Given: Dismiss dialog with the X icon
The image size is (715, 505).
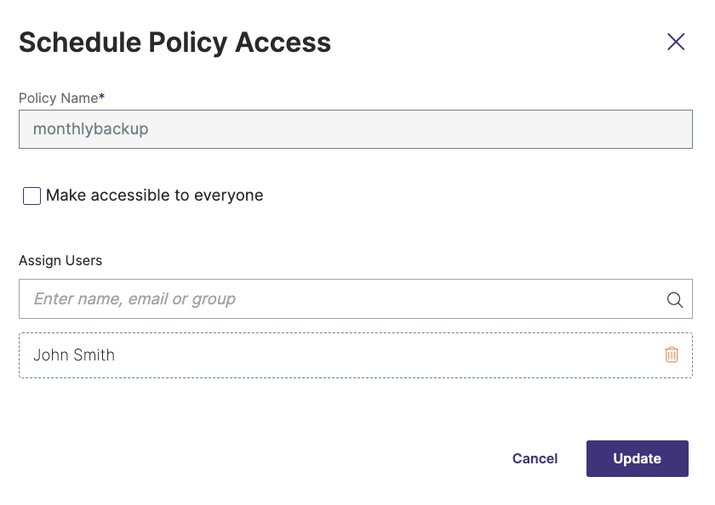Looking at the screenshot, I should point(676,42).
